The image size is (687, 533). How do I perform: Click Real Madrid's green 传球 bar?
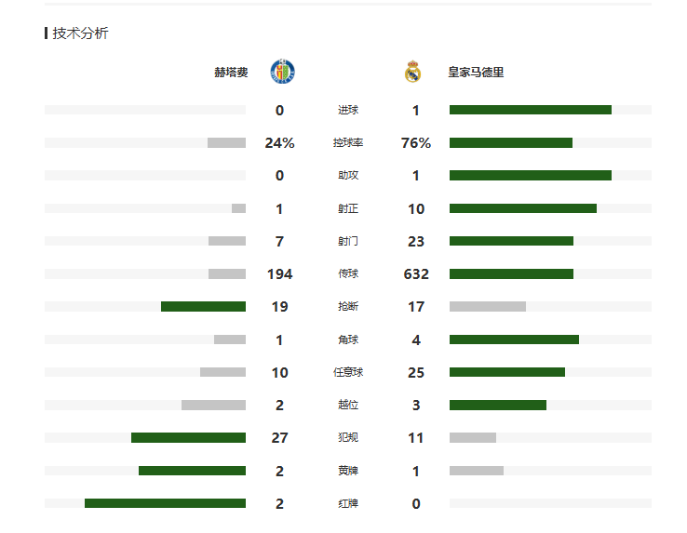coord(511,273)
